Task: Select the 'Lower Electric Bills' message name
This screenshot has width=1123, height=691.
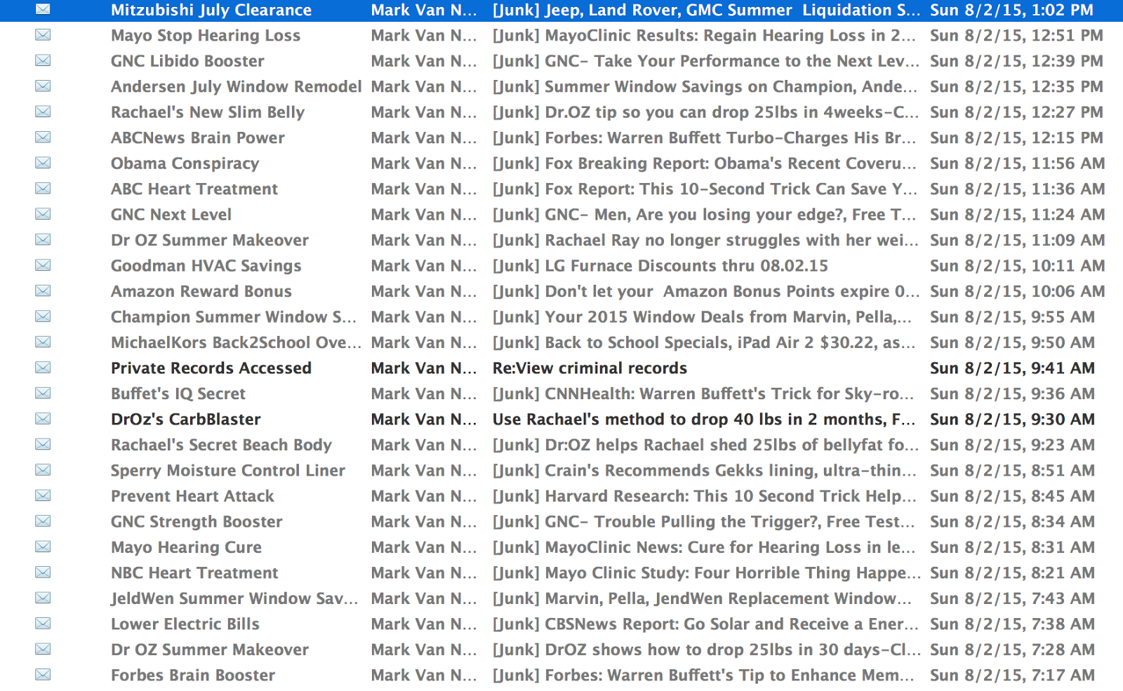Action: tap(185, 624)
